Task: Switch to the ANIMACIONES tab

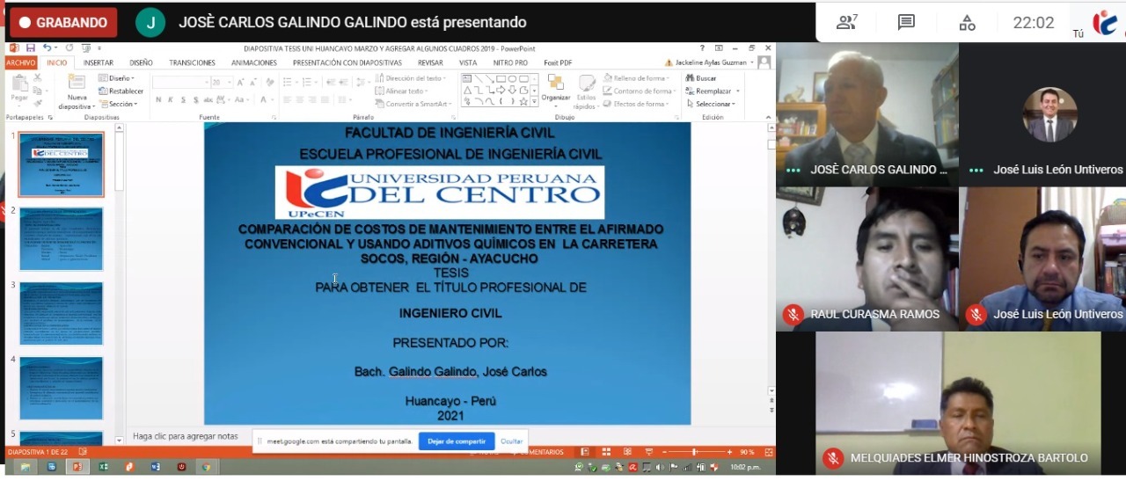Action: [x=254, y=63]
